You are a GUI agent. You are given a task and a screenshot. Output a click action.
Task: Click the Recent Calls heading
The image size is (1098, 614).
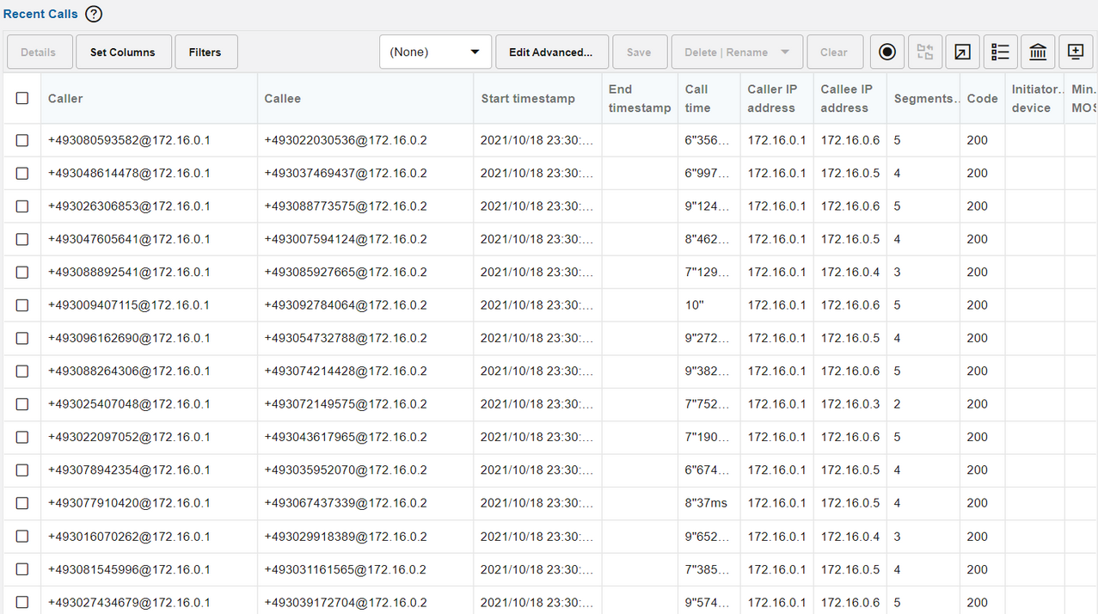click(40, 14)
